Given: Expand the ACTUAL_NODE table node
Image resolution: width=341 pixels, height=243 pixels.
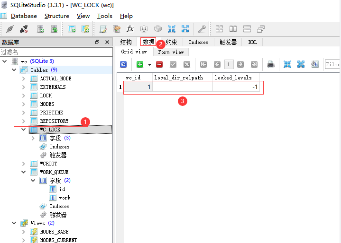Looking at the screenshot, I should [24, 78].
